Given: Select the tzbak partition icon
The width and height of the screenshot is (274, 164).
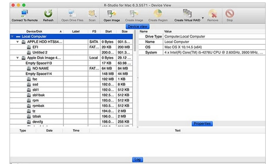Looking at the screenshot, I should point(29,116).
